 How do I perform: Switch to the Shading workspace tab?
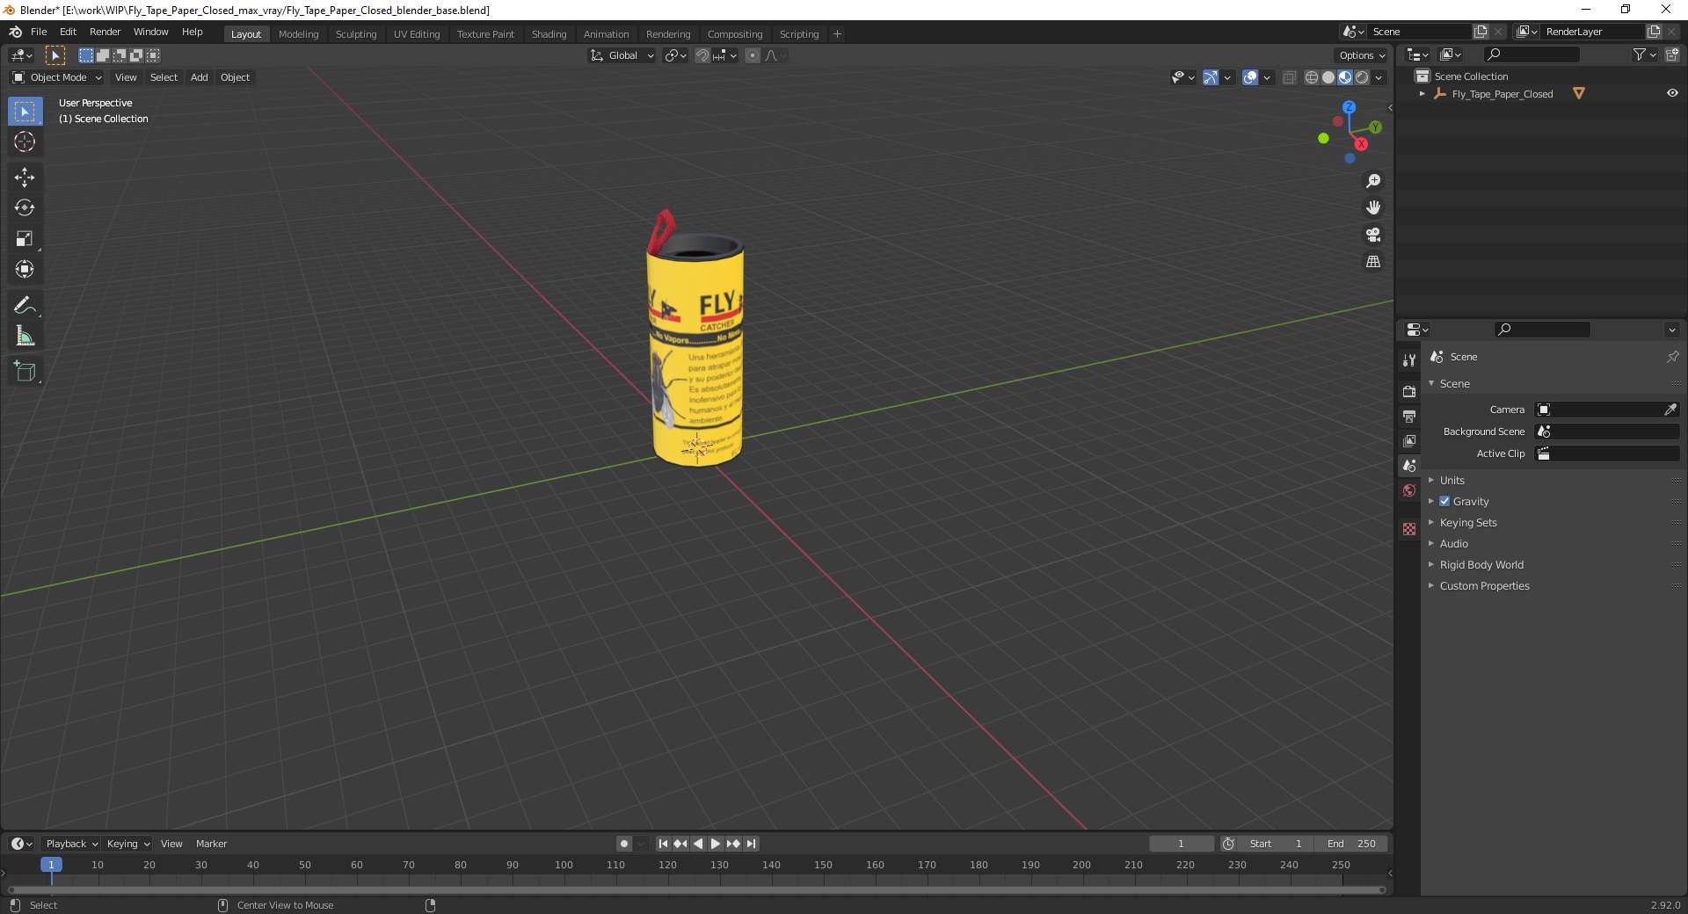tap(549, 34)
